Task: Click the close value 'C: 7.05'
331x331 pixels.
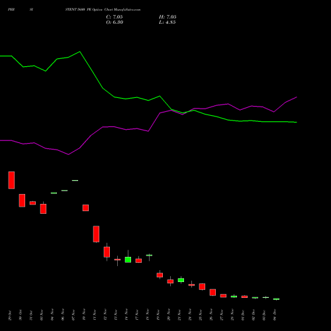Action: click(x=115, y=17)
